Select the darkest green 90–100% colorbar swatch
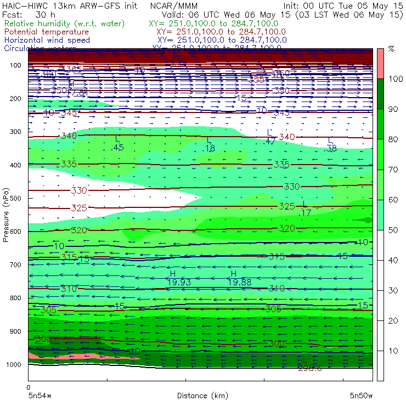Viewport: 406px width, 406px height. click(x=380, y=94)
